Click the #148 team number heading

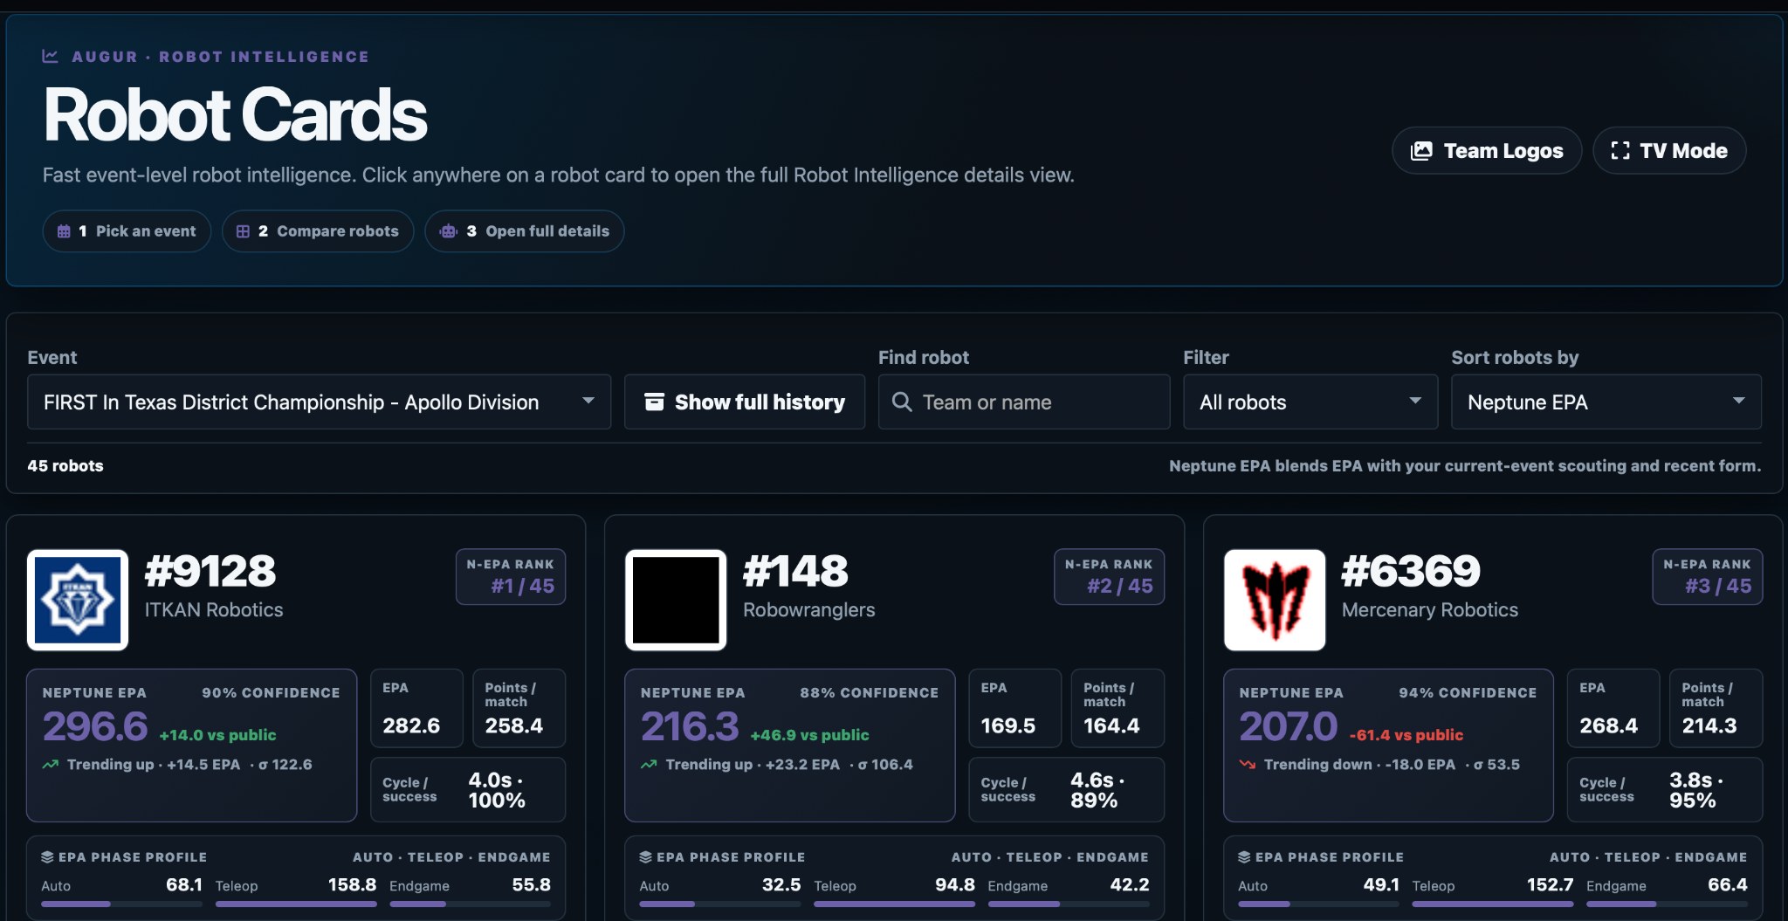(x=795, y=571)
